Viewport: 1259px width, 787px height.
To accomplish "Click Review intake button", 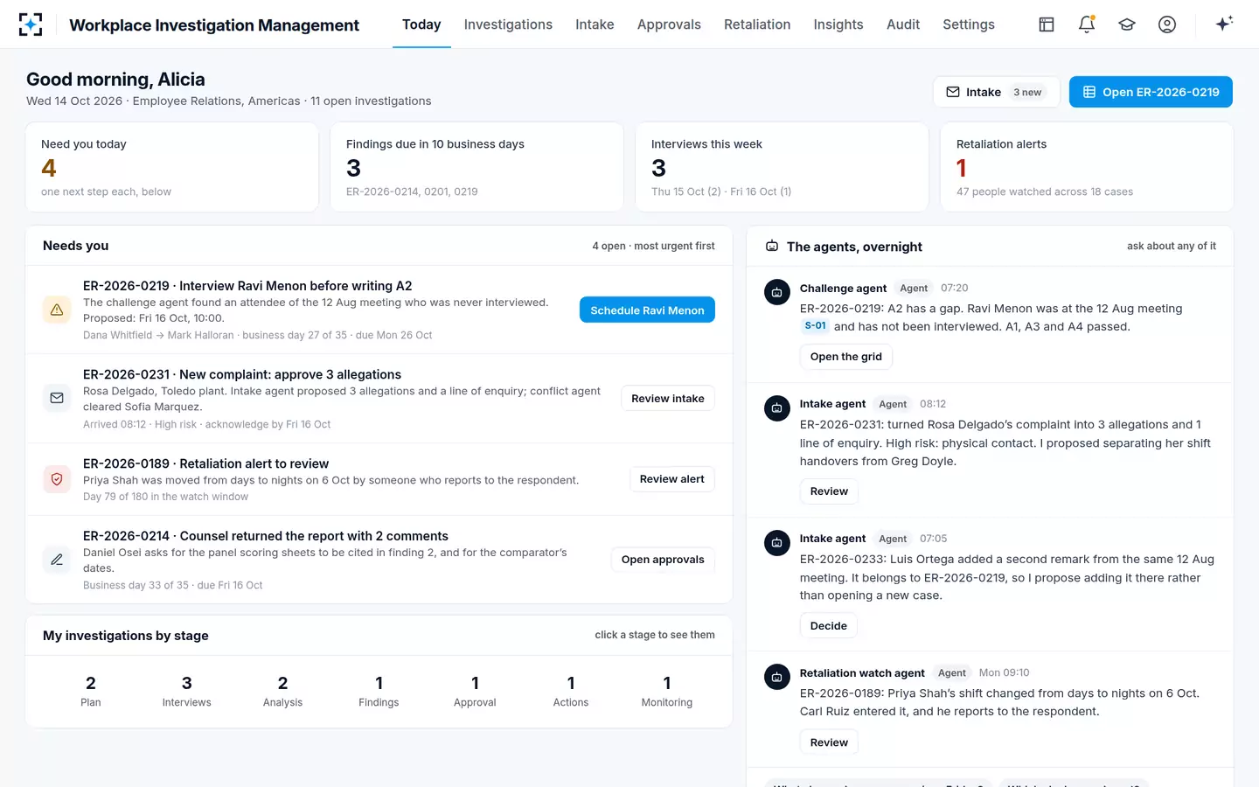I will click(668, 398).
